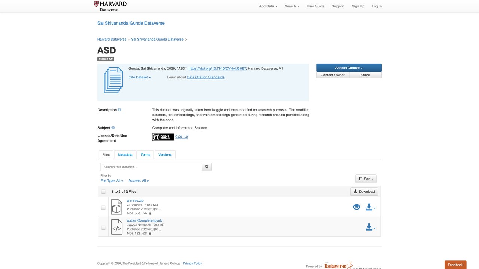Image resolution: width=479 pixels, height=269 pixels.
Task: Open the Add Data dropdown menu
Action: point(268,6)
